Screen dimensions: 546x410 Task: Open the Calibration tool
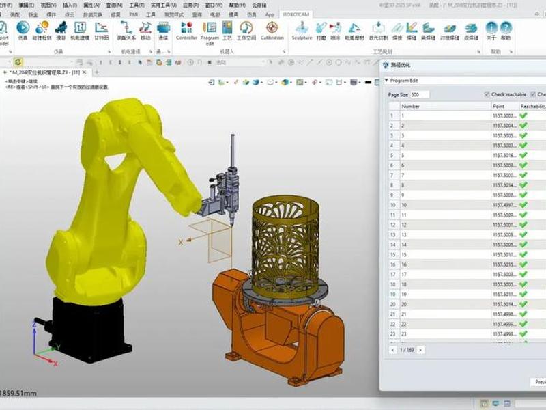[272, 31]
